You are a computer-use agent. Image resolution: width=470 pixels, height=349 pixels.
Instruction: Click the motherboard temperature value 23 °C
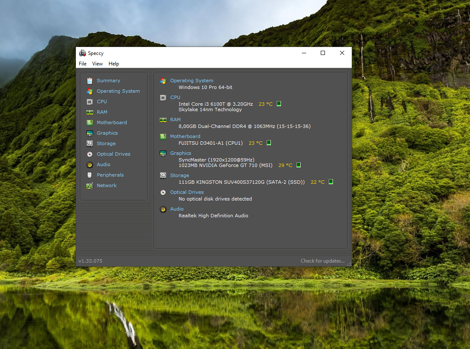[x=256, y=143]
